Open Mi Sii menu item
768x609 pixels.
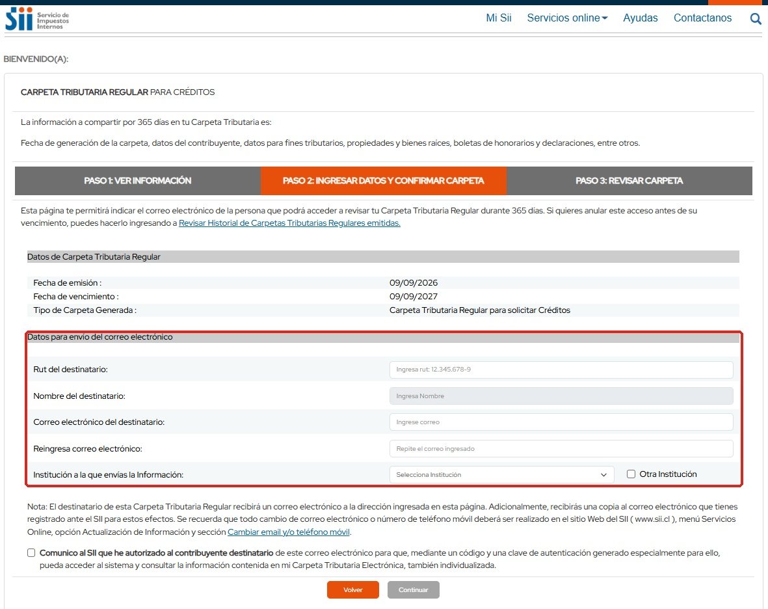pyautogui.click(x=499, y=18)
